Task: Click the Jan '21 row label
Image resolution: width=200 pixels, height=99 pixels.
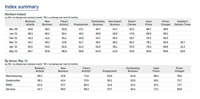Action: (13, 34)
